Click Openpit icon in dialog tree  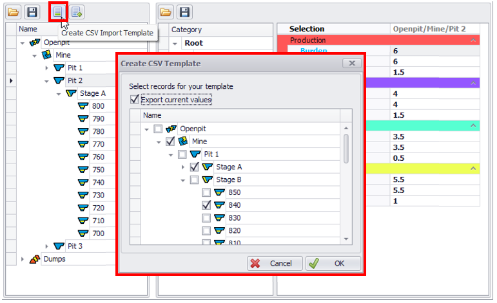171,129
